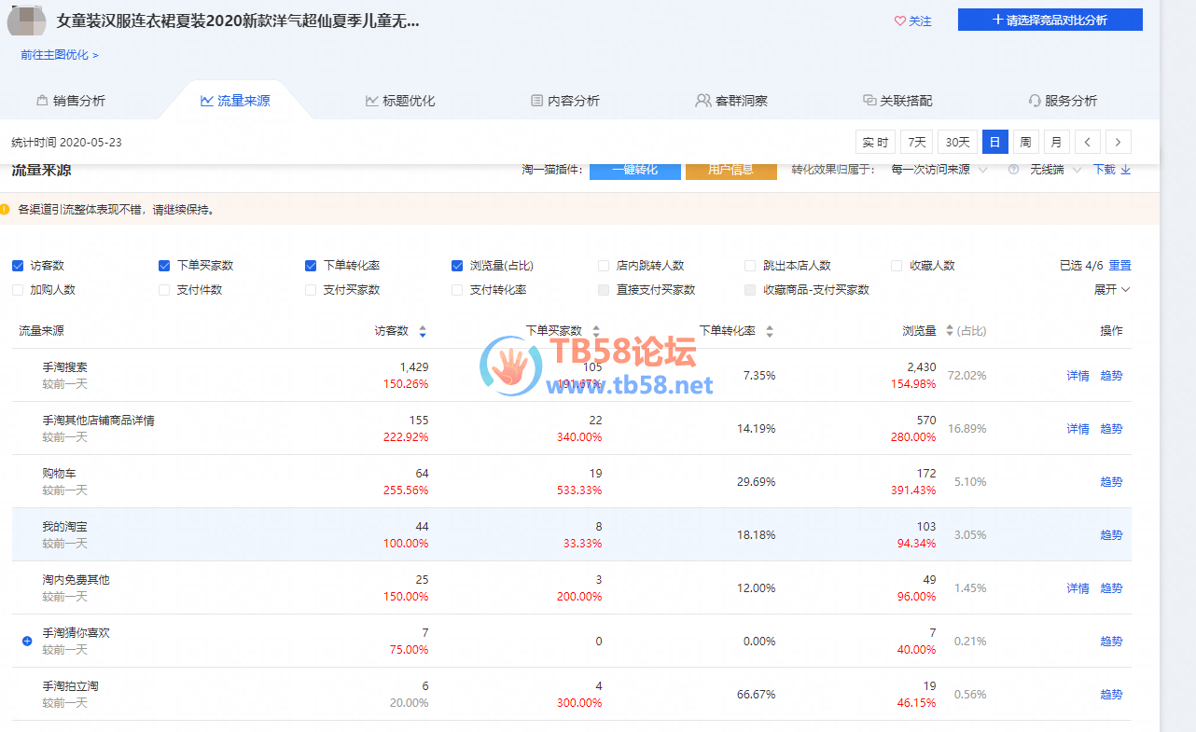1196x732 pixels.
Task: Switch to the 流量来源 tab
Action: (235, 101)
